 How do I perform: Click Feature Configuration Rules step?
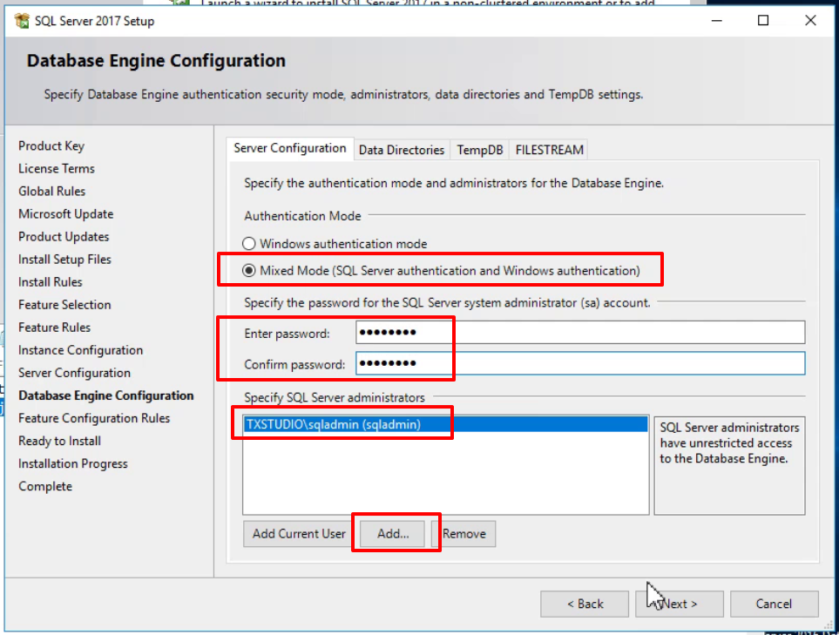pyautogui.click(x=94, y=418)
